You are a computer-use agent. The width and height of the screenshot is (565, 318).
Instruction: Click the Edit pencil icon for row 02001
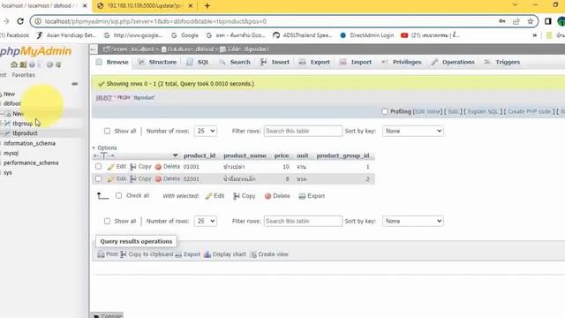[111, 179]
